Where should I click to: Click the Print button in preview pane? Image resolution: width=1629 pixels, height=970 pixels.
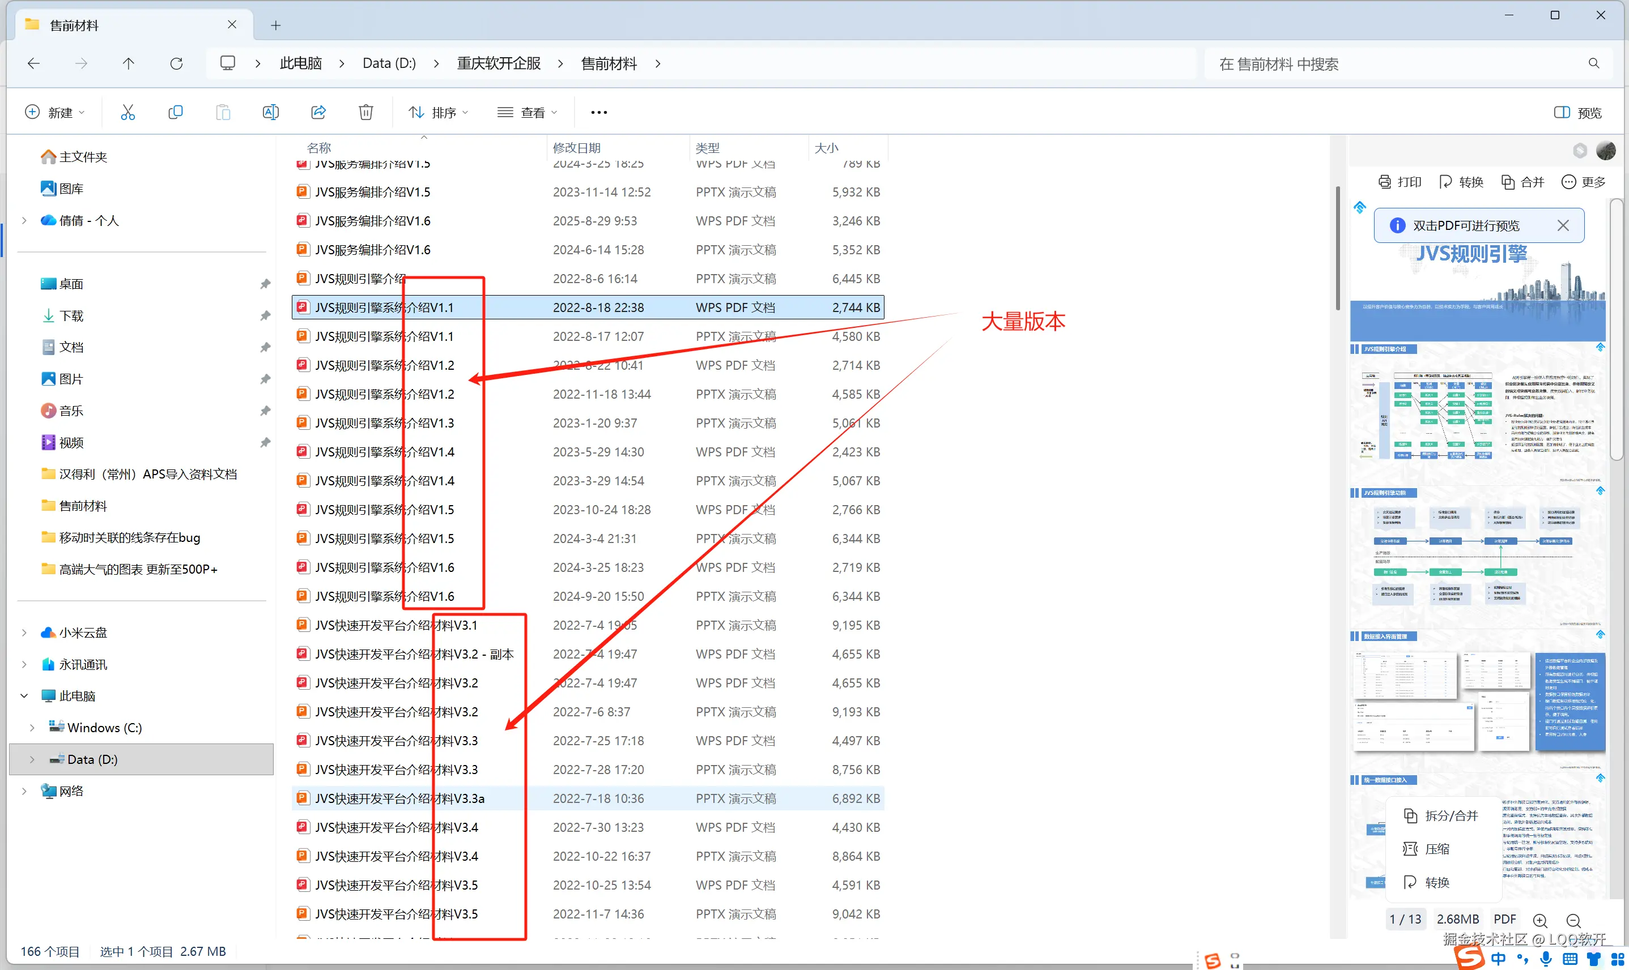(1400, 182)
